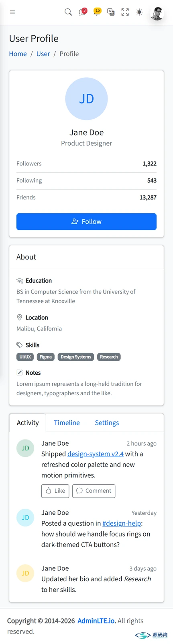Viewport: 173px width, 644px height.
Task: Click blue JD avatar on Yesterday post
Action: pos(25,518)
